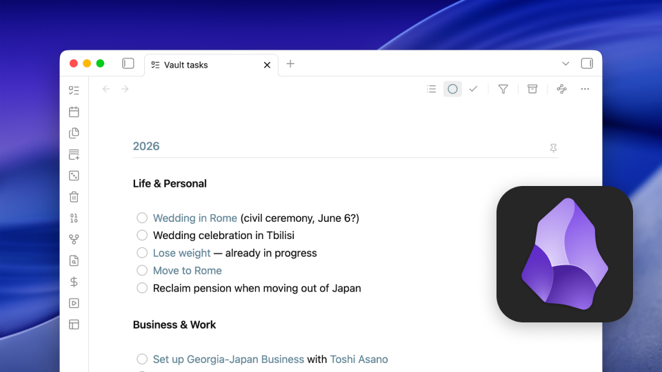Toggle the Reclaim pension task checkbox
The height and width of the screenshot is (372, 662).
142,288
